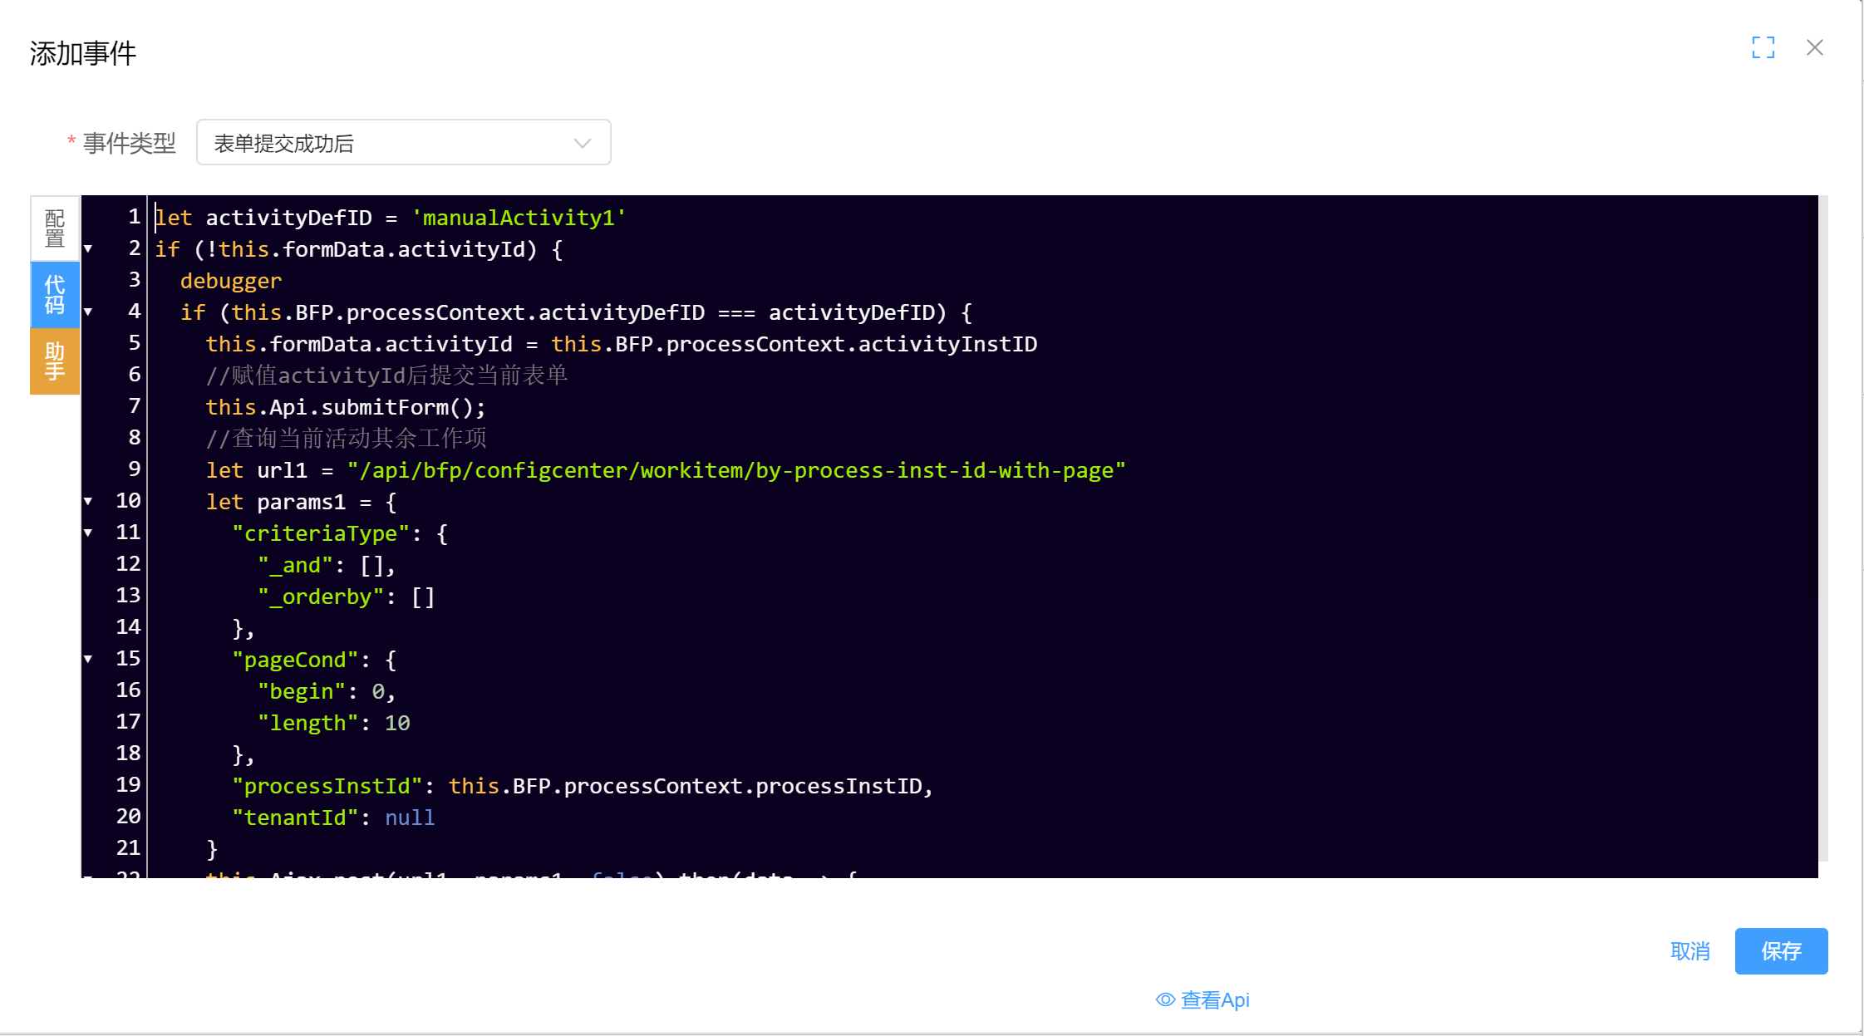Place cursor on the debugger line
The height and width of the screenshot is (1036, 1864).
pyautogui.click(x=231, y=281)
